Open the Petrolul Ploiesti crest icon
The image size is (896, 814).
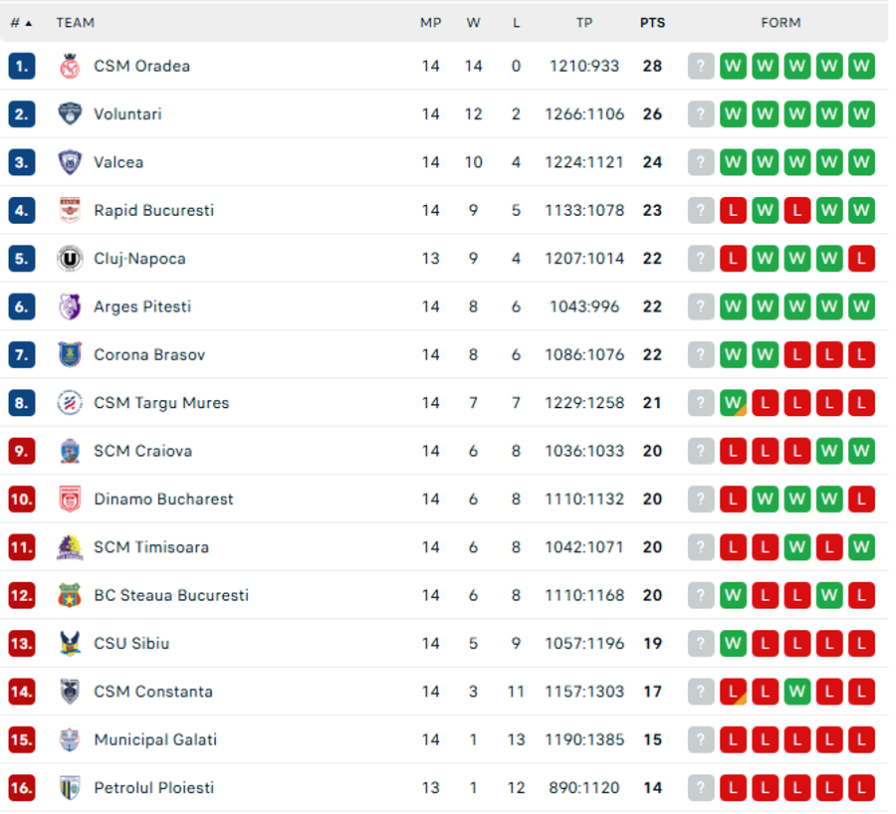click(70, 788)
